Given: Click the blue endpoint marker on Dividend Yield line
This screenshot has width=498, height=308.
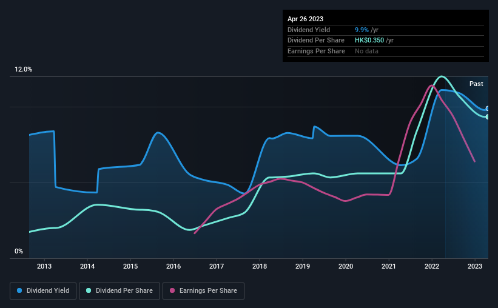Looking at the screenshot, I should (487, 109).
